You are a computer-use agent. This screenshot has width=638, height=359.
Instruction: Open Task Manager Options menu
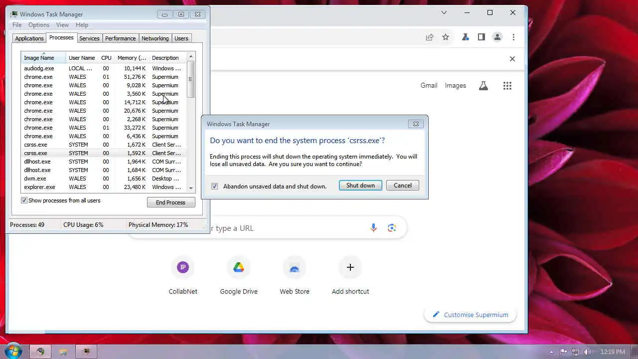39,25
